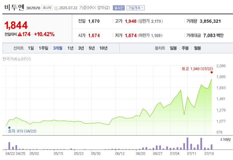Switch chart range to 3년
The image size is (233, 160).
(81, 48)
